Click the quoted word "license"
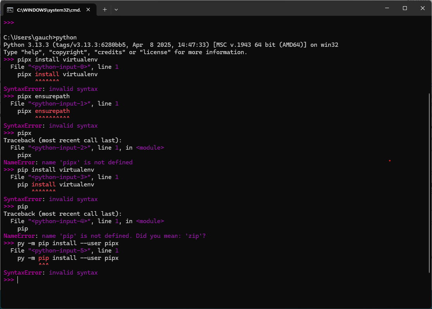432x309 pixels. pos(155,52)
